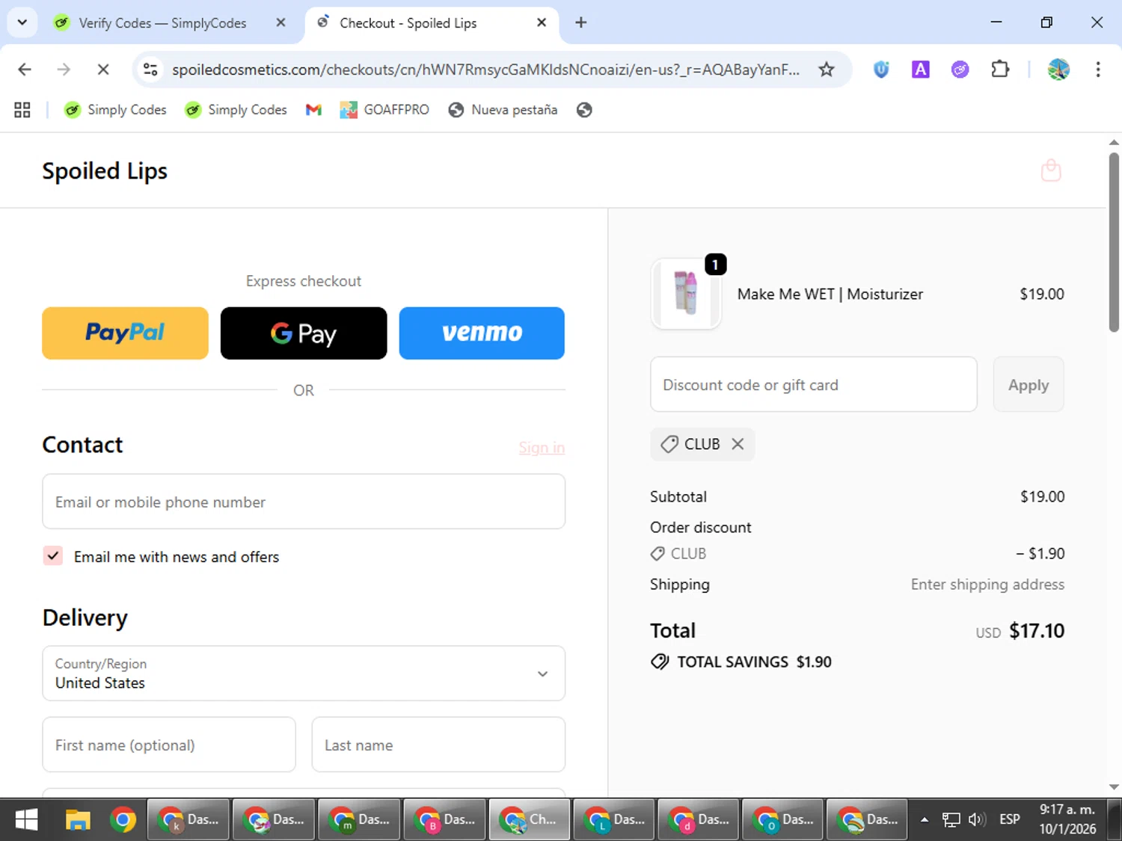Switch to Chrome window with d badge

[x=699, y=820]
